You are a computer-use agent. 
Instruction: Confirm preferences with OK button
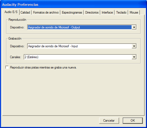point(133,121)
